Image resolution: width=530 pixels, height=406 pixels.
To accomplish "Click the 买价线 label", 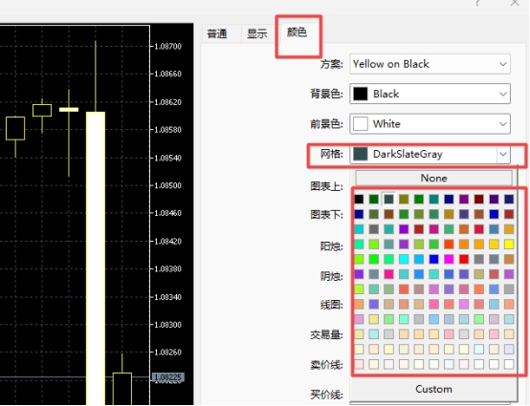I will [x=326, y=395].
